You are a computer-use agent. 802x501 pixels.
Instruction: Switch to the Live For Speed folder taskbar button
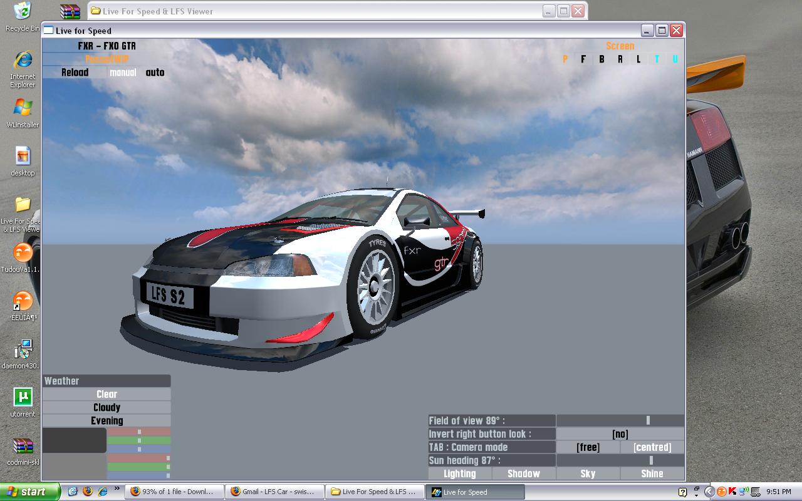click(375, 492)
